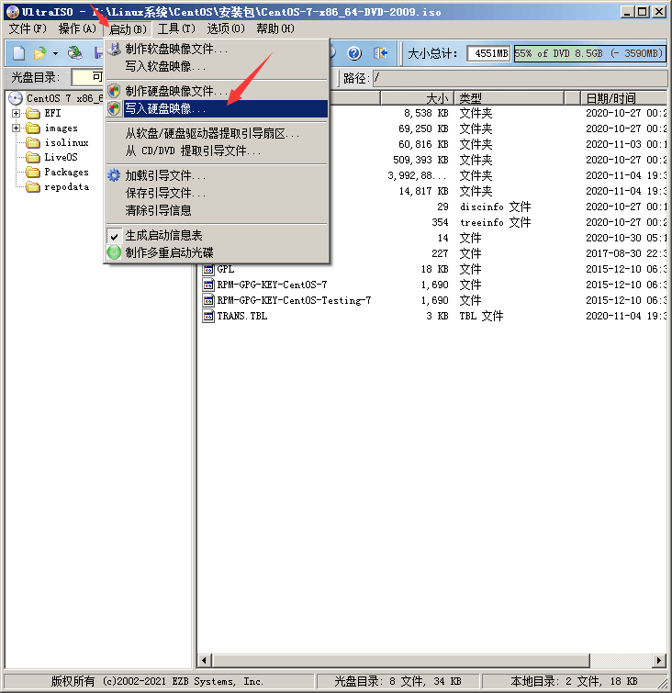Screen dimensions: 672x693
Task: Click the 路径 path input field
Action: tap(514, 77)
